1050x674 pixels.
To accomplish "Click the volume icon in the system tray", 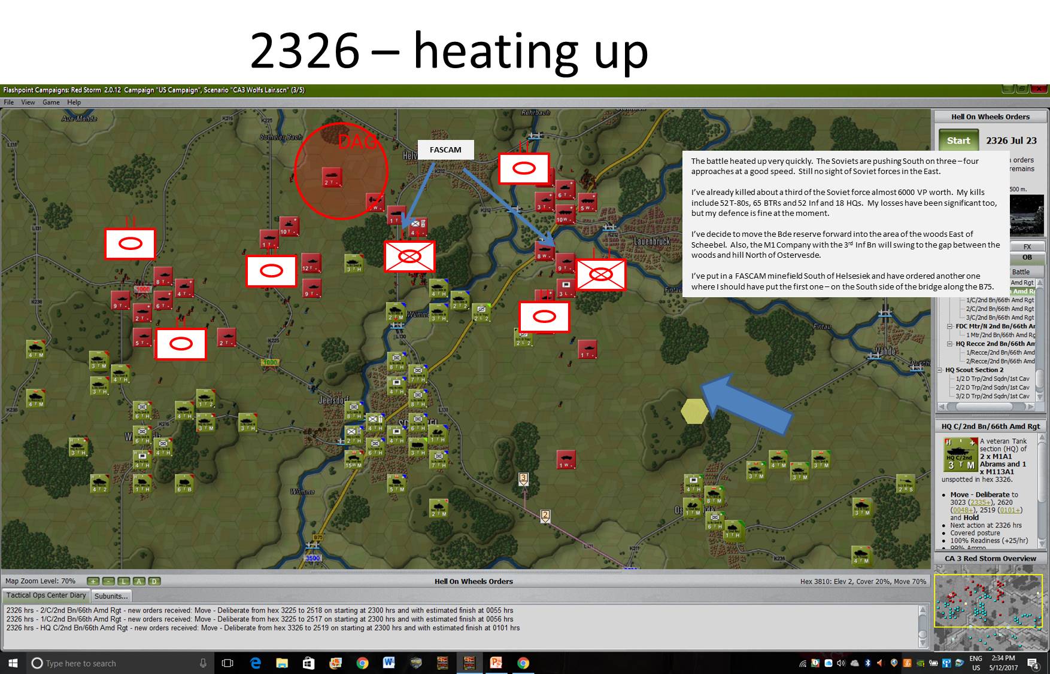I will click(840, 663).
